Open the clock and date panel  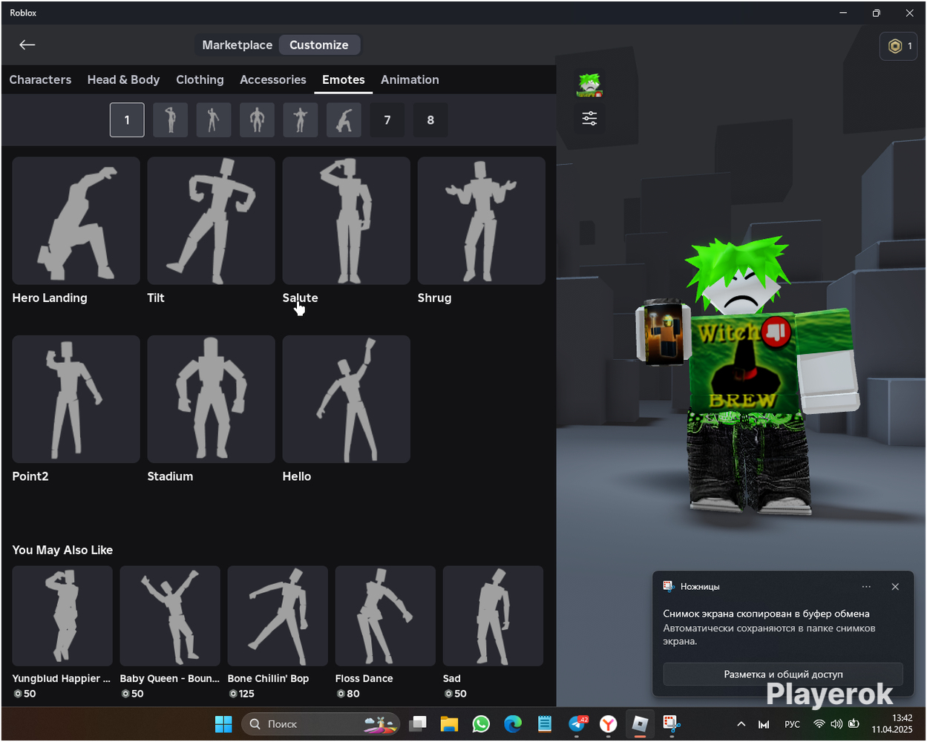pos(892,723)
